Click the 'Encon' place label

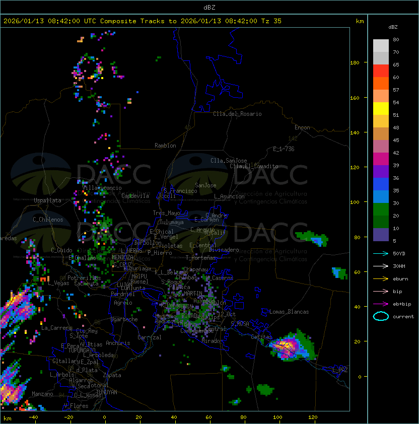[302, 127]
